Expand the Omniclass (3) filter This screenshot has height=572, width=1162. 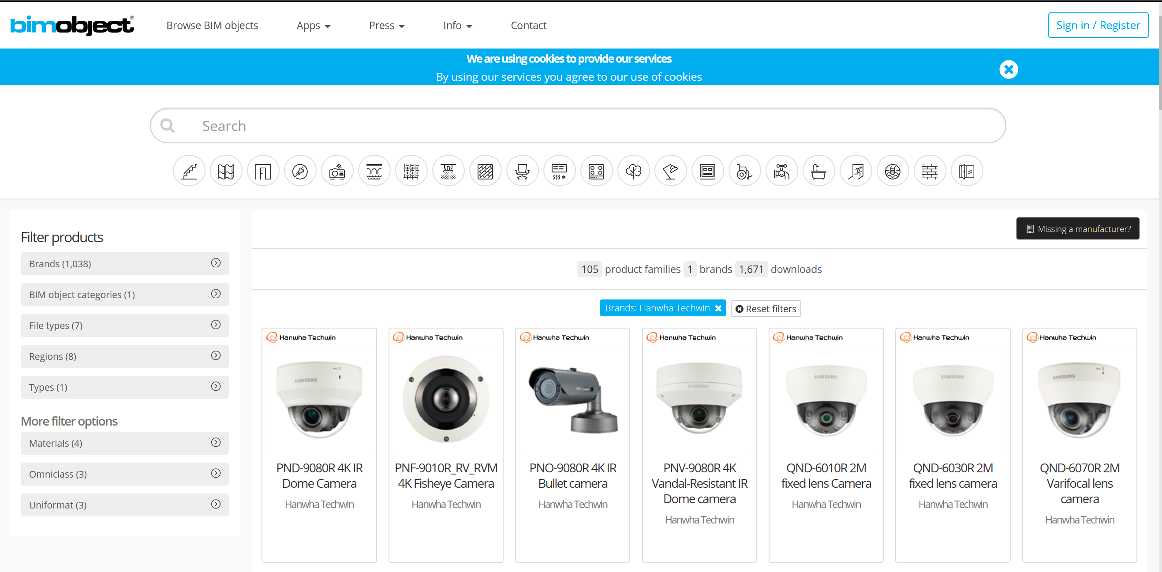click(124, 474)
